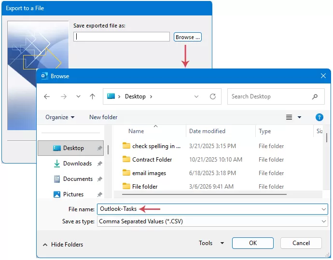Expand chevron after Desktop in address bar
This screenshot has width=333, height=260.
pos(151,96)
